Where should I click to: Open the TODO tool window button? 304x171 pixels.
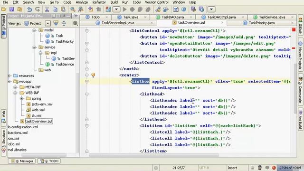[x=49, y=161]
